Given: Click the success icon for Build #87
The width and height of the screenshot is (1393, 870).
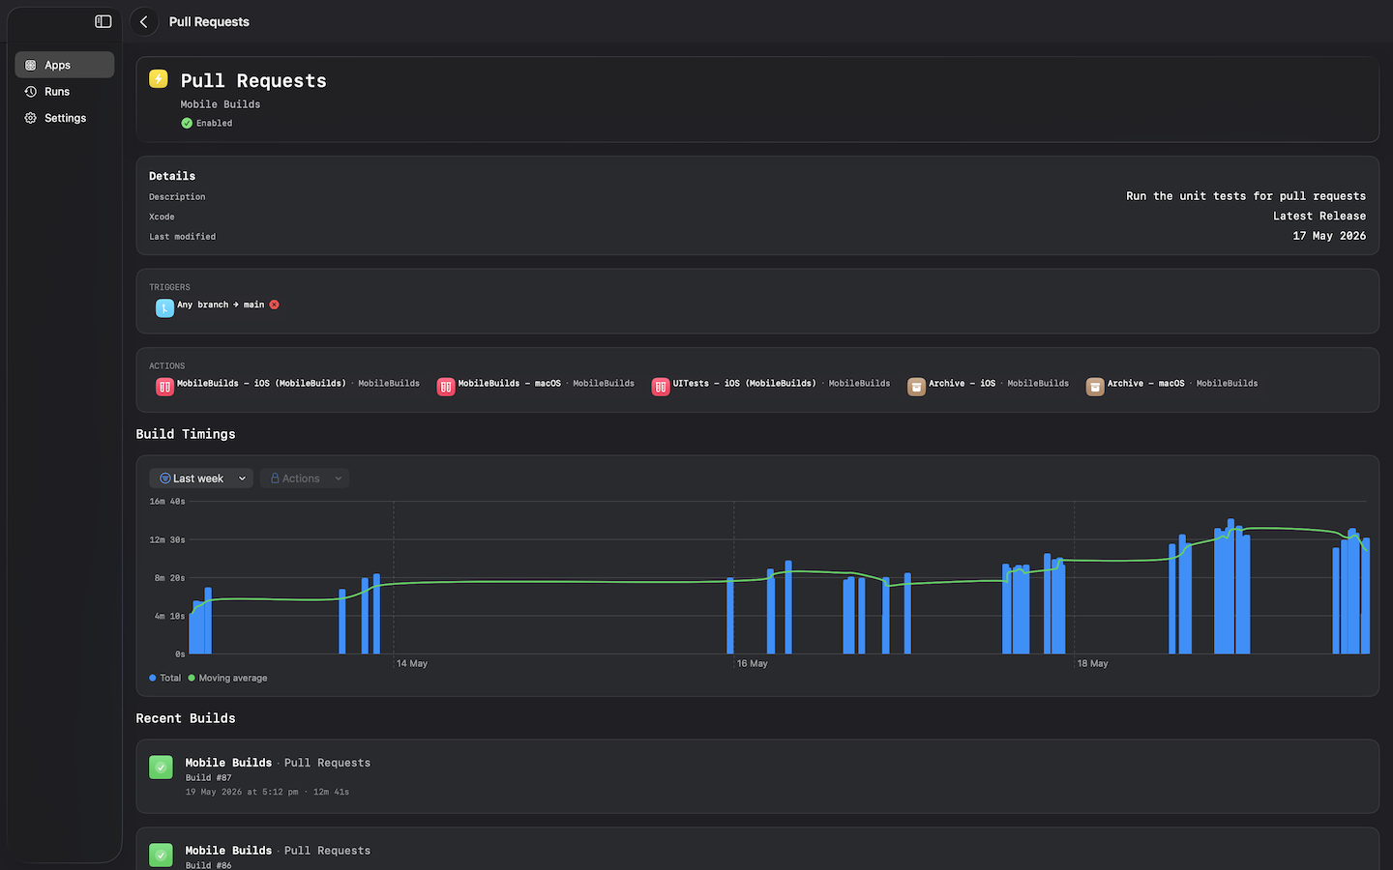Looking at the screenshot, I should [x=161, y=768].
